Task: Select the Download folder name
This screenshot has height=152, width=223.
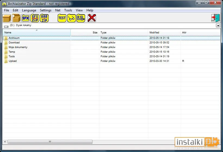Action: [x=14, y=43]
